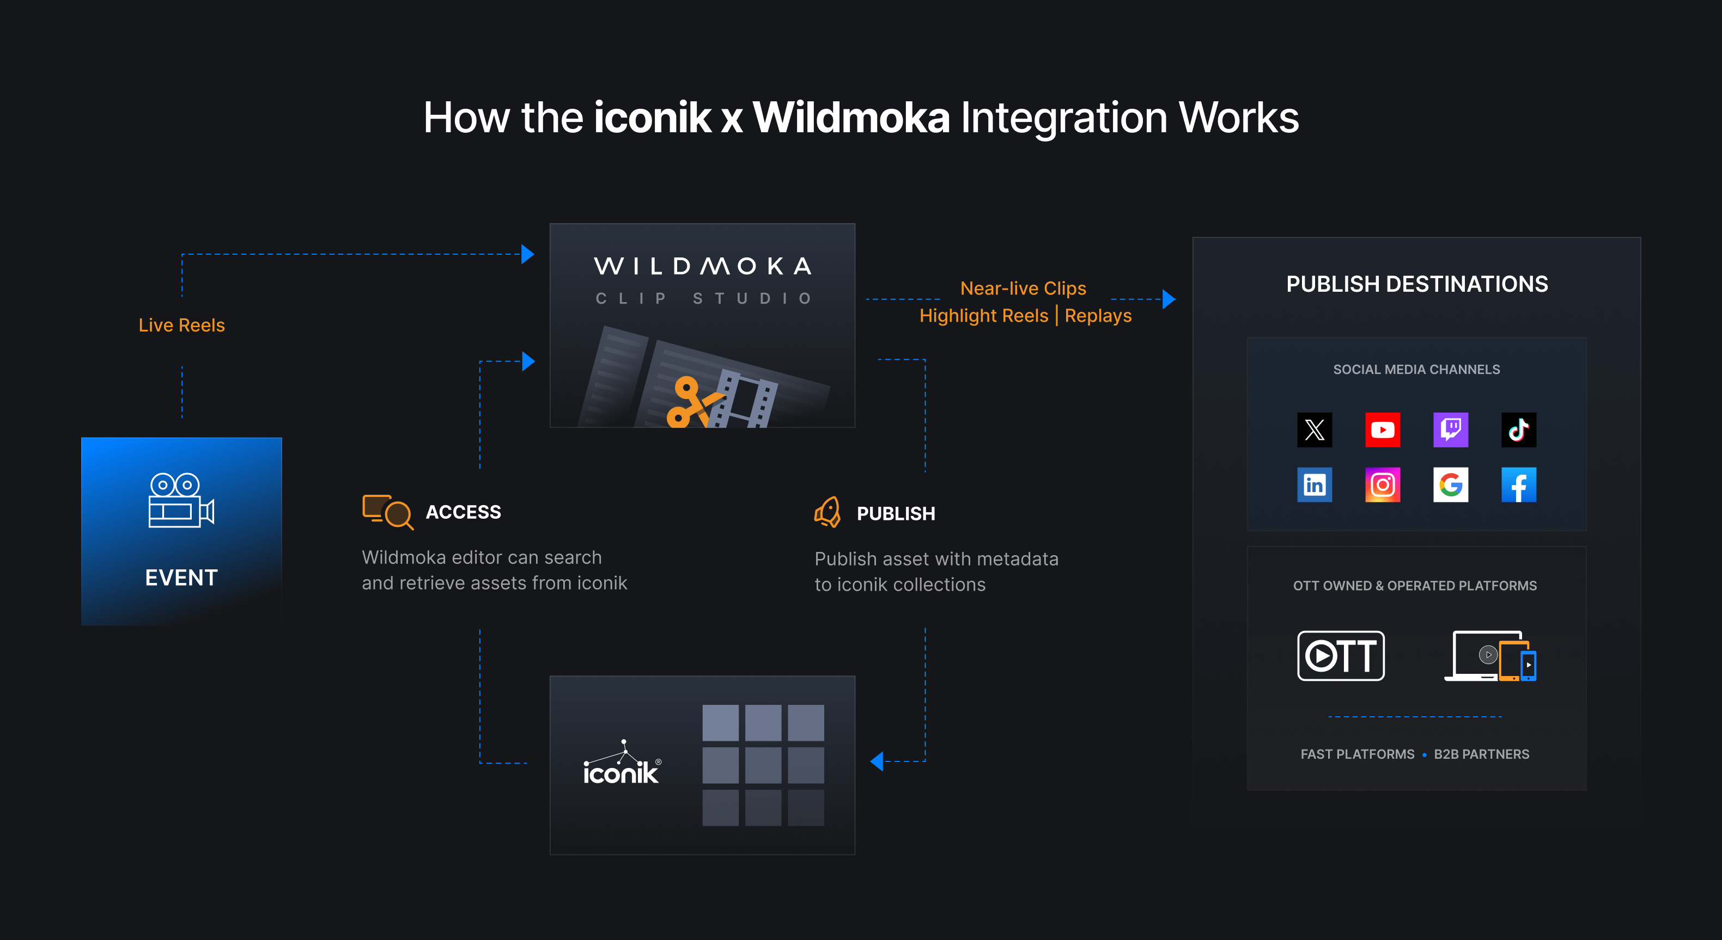Click the Instagram icon
The width and height of the screenshot is (1722, 940).
click(x=1383, y=484)
